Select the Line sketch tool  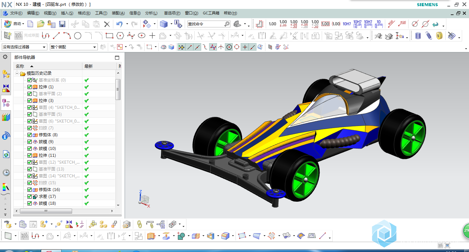pyautogui.click(x=57, y=35)
